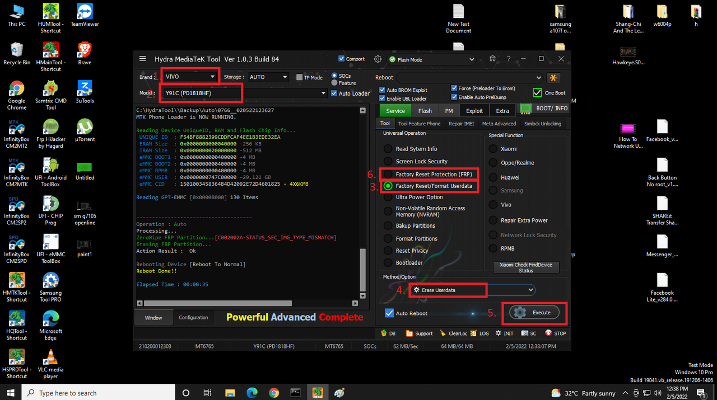The width and height of the screenshot is (717, 400).
Task: Open the Brand VIVO dropdown
Action: click(x=190, y=77)
